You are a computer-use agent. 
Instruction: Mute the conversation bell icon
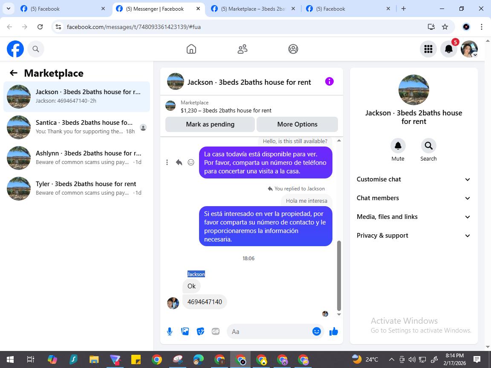point(398,146)
